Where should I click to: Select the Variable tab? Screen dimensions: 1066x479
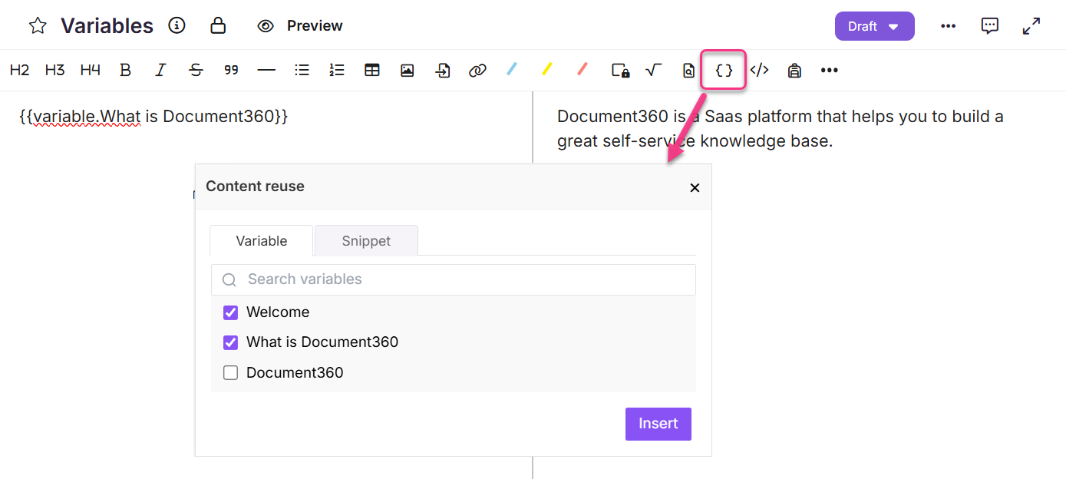(x=261, y=240)
